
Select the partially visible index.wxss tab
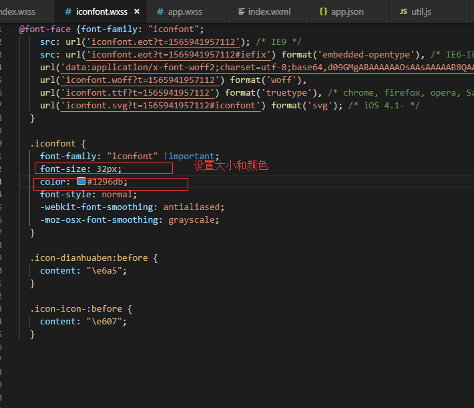19,12
